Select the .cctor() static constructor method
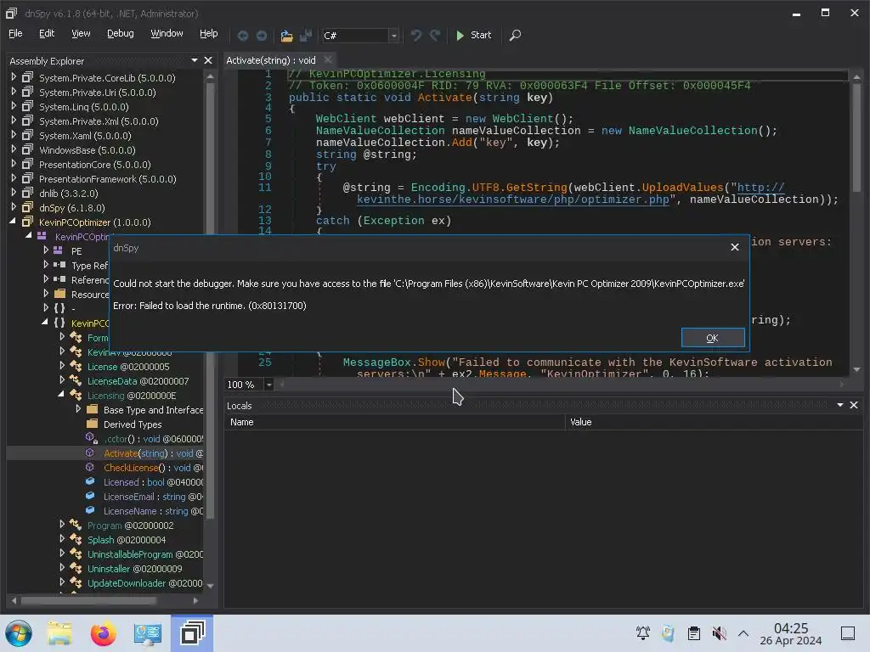This screenshot has height=652, width=870. click(x=153, y=439)
